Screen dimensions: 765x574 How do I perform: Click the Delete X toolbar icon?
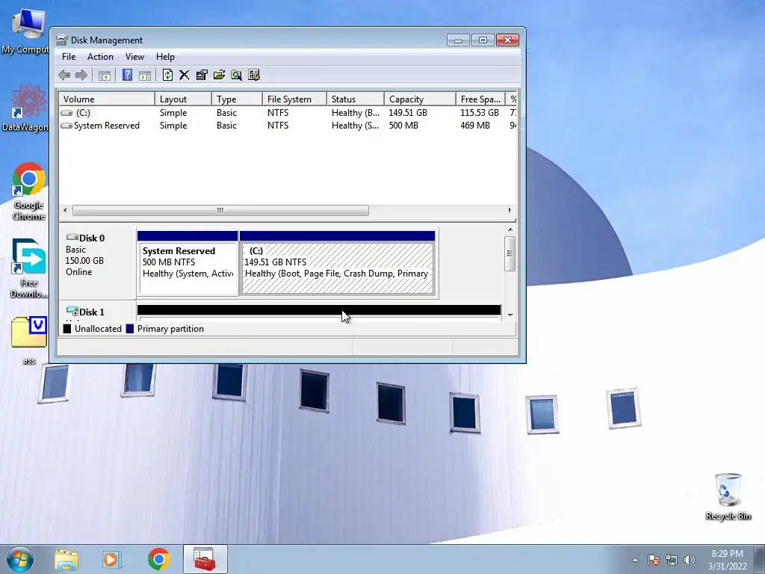coord(184,75)
